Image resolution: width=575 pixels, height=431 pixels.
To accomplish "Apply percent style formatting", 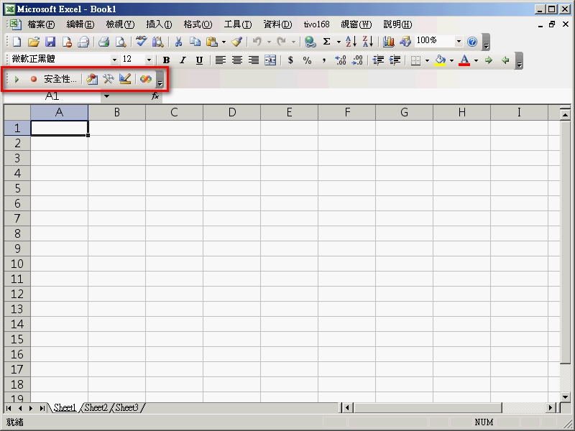I will coord(308,60).
